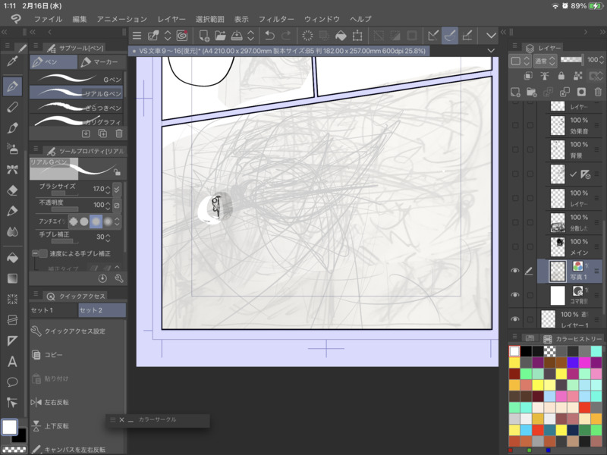Click the Save icon in the command bar
The height and width of the screenshot is (455, 607).
237,36
